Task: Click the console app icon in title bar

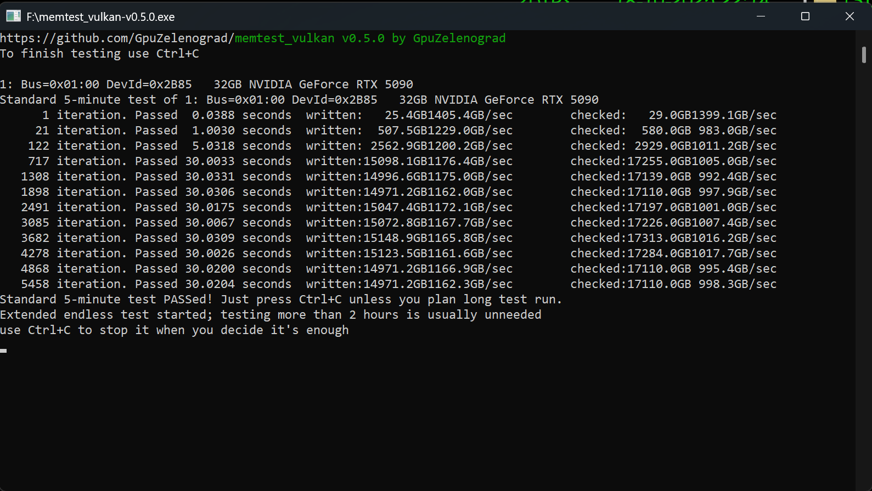Action: (13, 16)
